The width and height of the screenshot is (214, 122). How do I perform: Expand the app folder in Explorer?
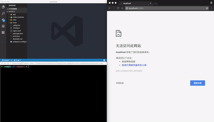coord(17,14)
